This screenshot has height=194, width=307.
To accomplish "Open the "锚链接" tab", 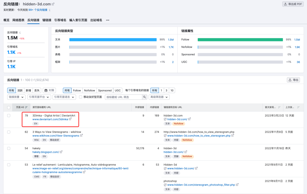I will tap(47, 20).
